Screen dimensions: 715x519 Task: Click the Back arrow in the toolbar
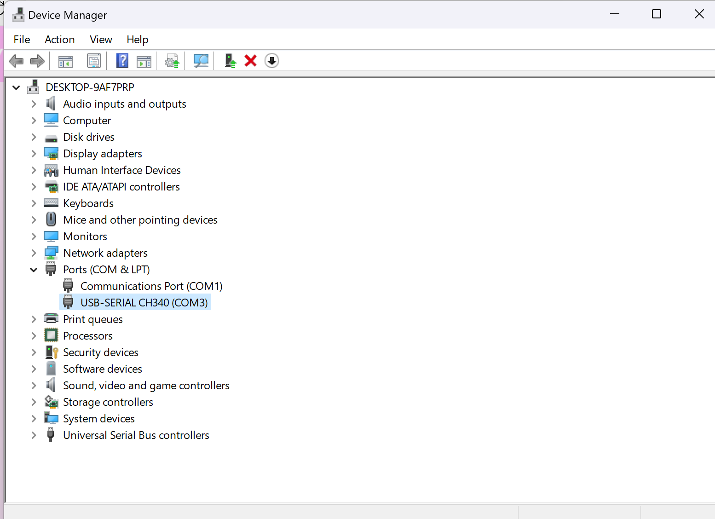[x=16, y=61]
